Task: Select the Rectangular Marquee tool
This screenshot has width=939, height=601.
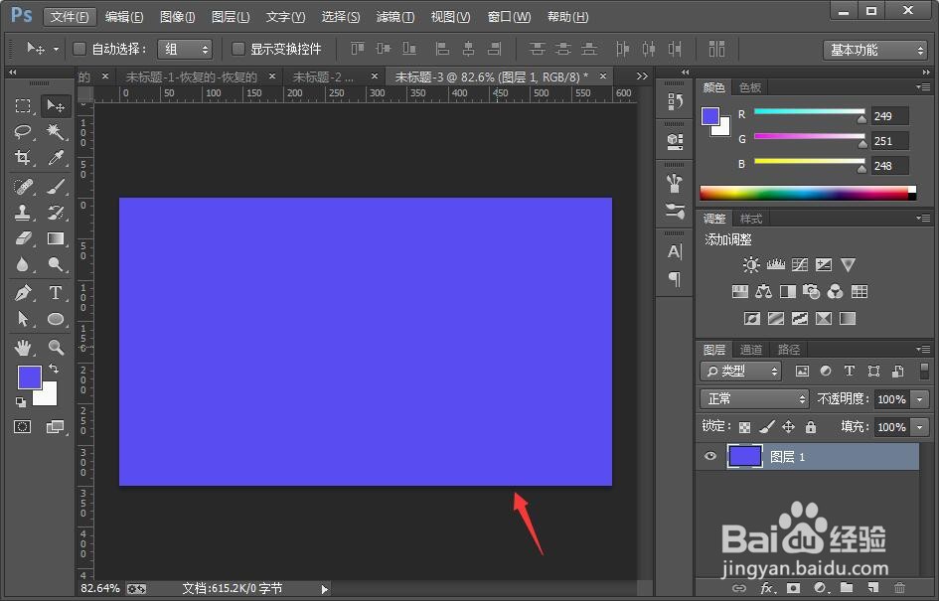Action: 23,106
